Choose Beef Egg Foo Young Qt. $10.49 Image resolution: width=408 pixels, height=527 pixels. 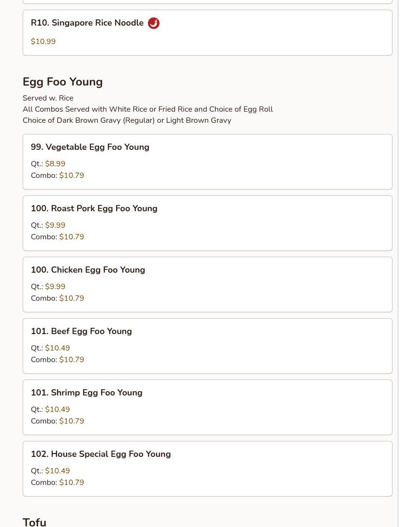click(58, 348)
